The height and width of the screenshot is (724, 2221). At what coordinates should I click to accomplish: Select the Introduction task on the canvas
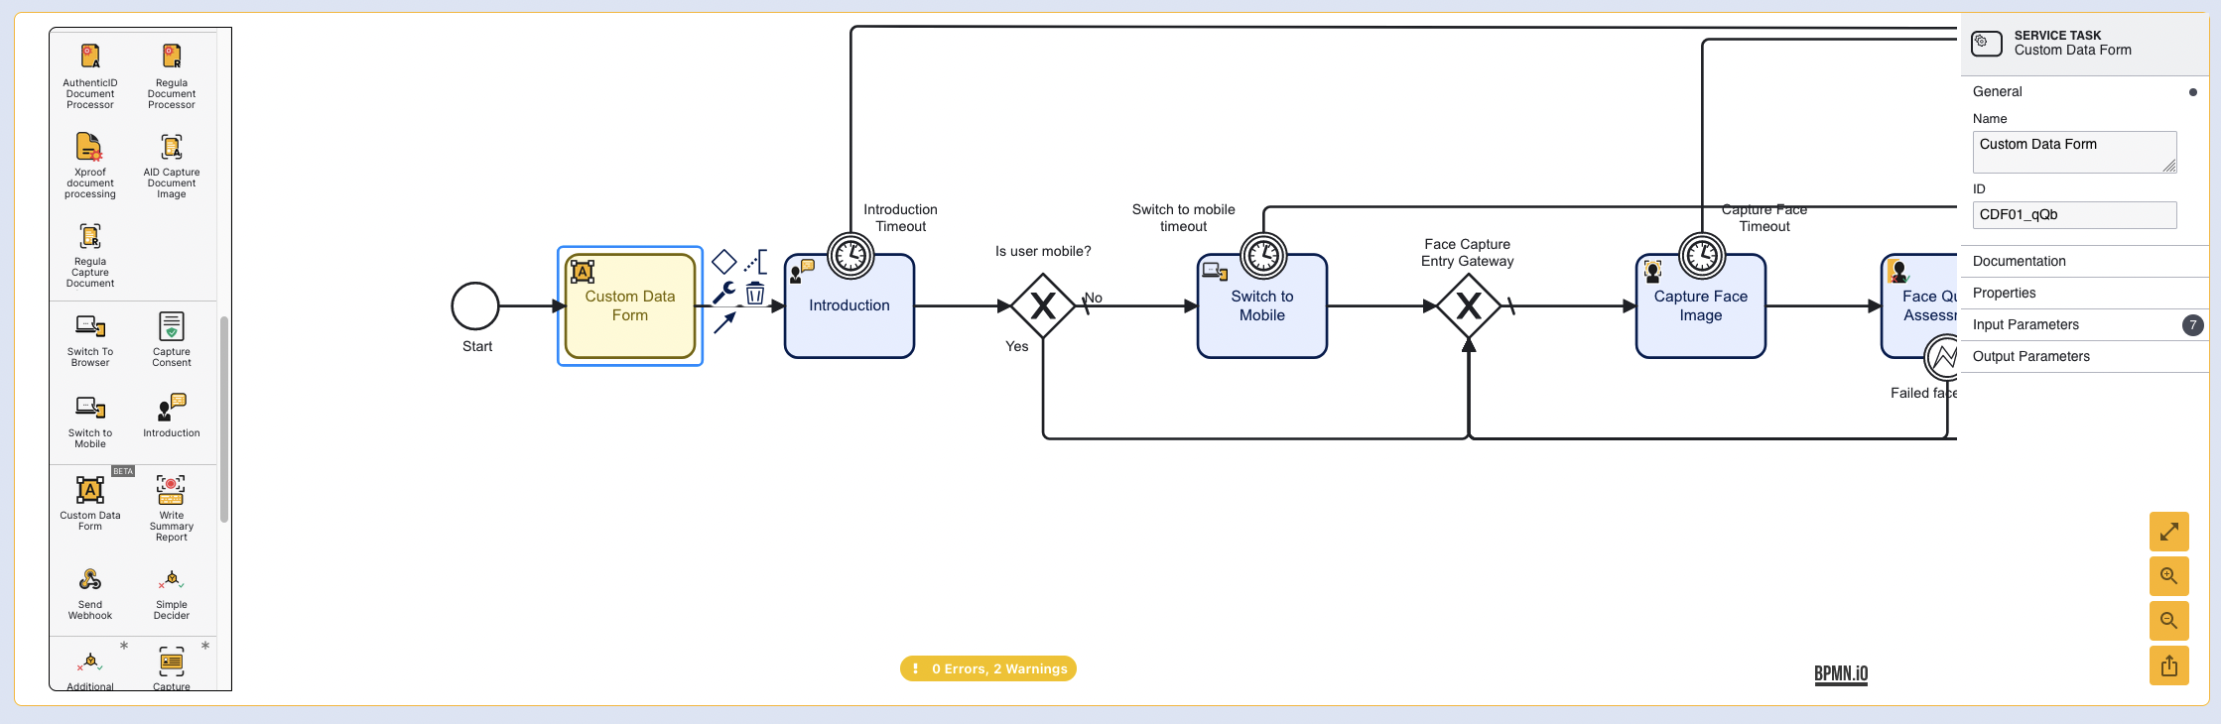coord(849,306)
